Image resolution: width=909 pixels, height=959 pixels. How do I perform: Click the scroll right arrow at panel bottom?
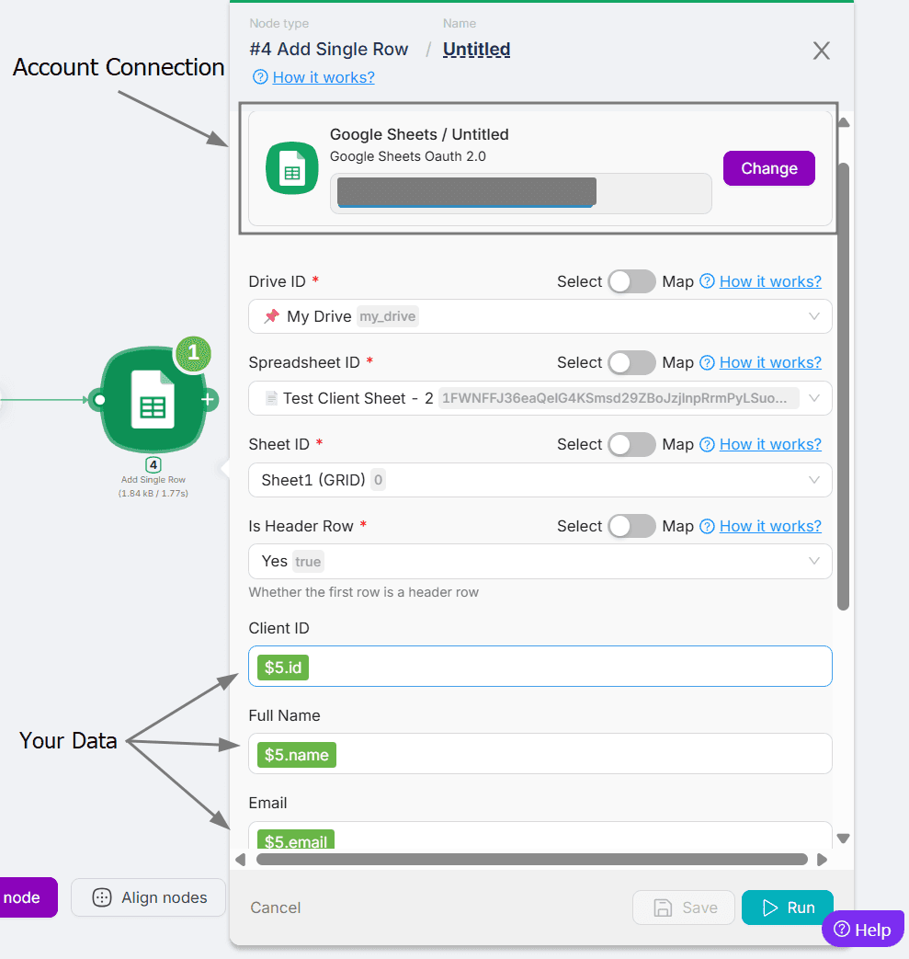pyautogui.click(x=822, y=860)
